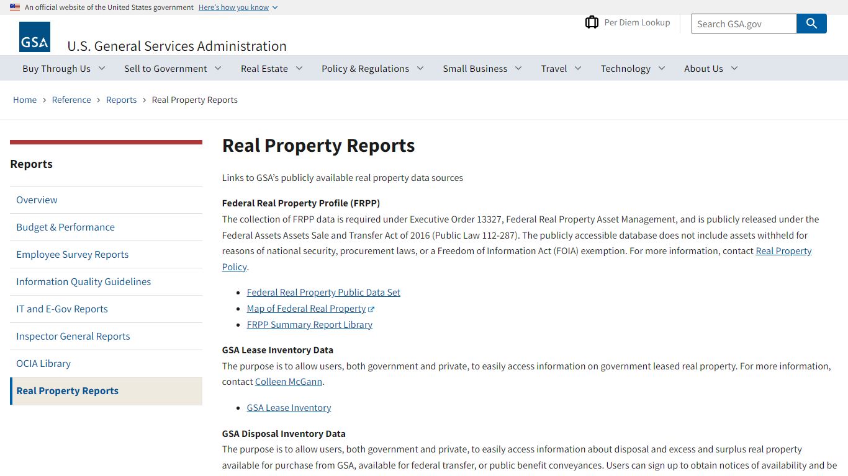
Task: Expand "Here's how you know" banner
Action: coord(238,7)
